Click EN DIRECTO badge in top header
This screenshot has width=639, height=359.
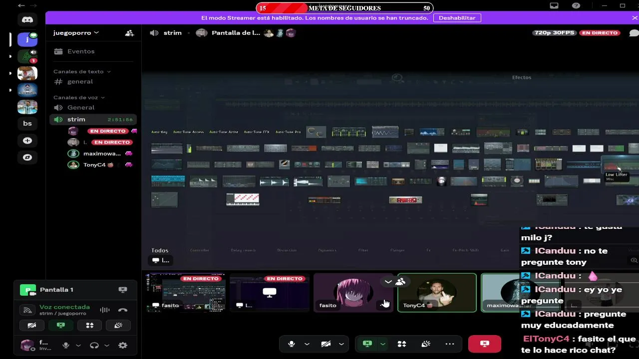pos(600,33)
